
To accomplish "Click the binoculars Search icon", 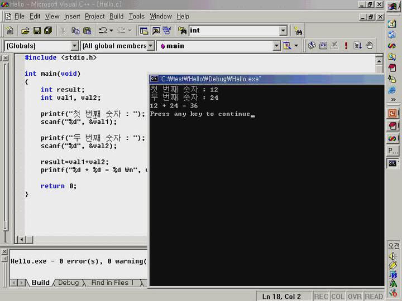I will coord(298,31).
